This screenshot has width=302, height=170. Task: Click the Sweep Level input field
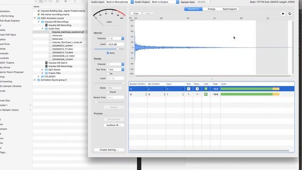[115, 78]
